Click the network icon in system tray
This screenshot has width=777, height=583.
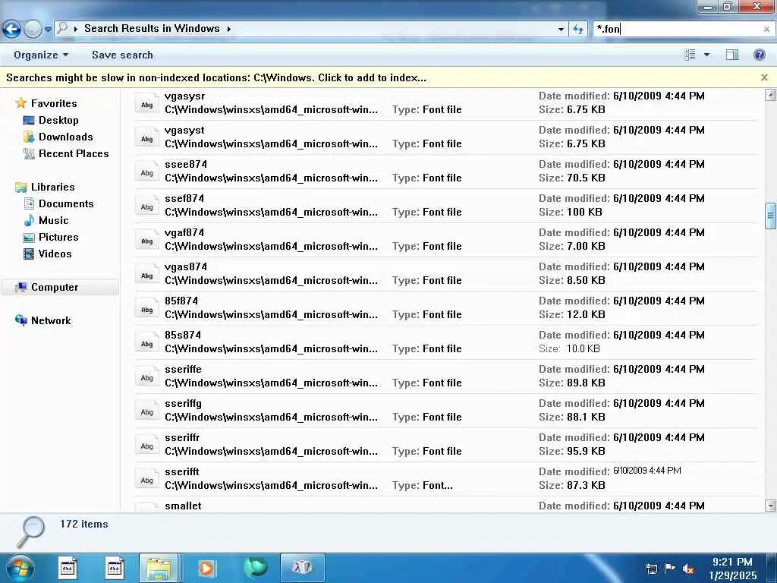point(652,569)
